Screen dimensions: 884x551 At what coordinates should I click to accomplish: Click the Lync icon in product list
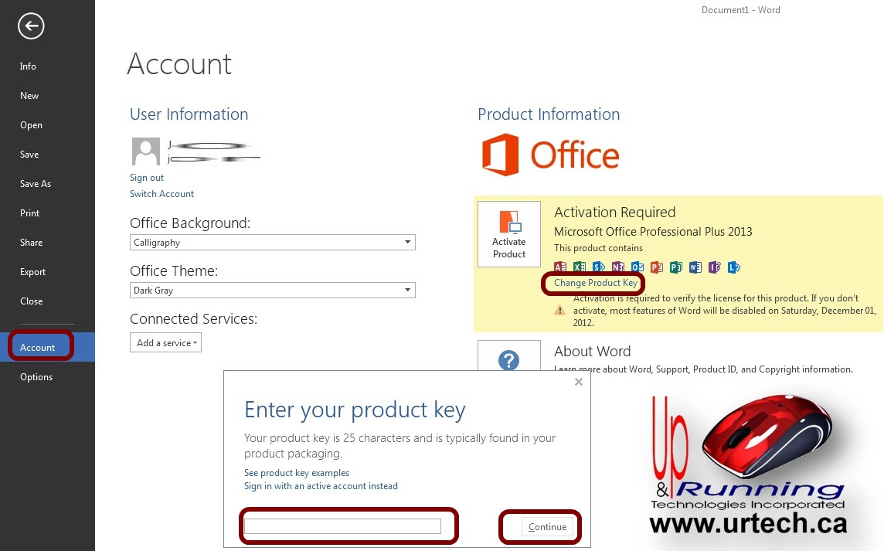[x=733, y=267]
